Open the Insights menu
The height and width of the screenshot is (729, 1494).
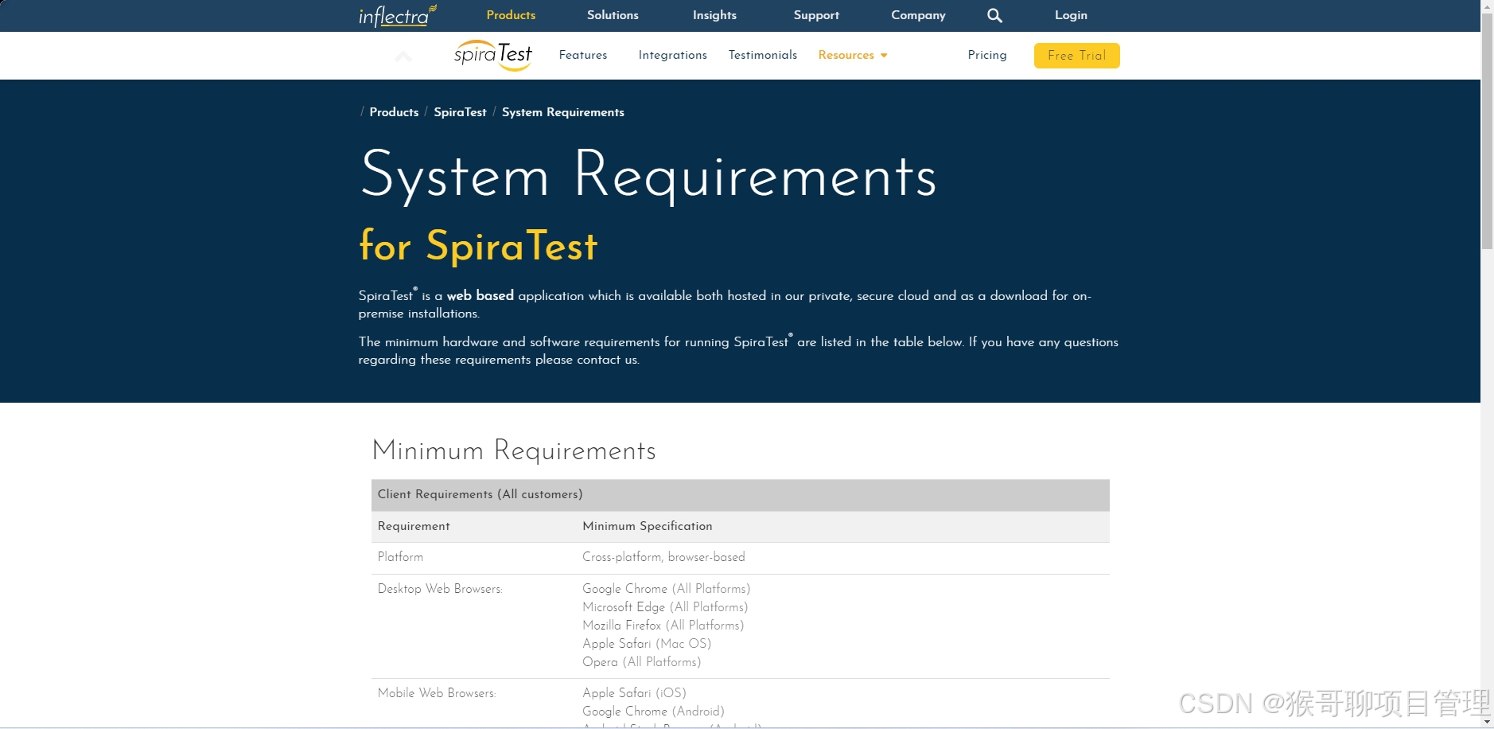pyautogui.click(x=714, y=15)
